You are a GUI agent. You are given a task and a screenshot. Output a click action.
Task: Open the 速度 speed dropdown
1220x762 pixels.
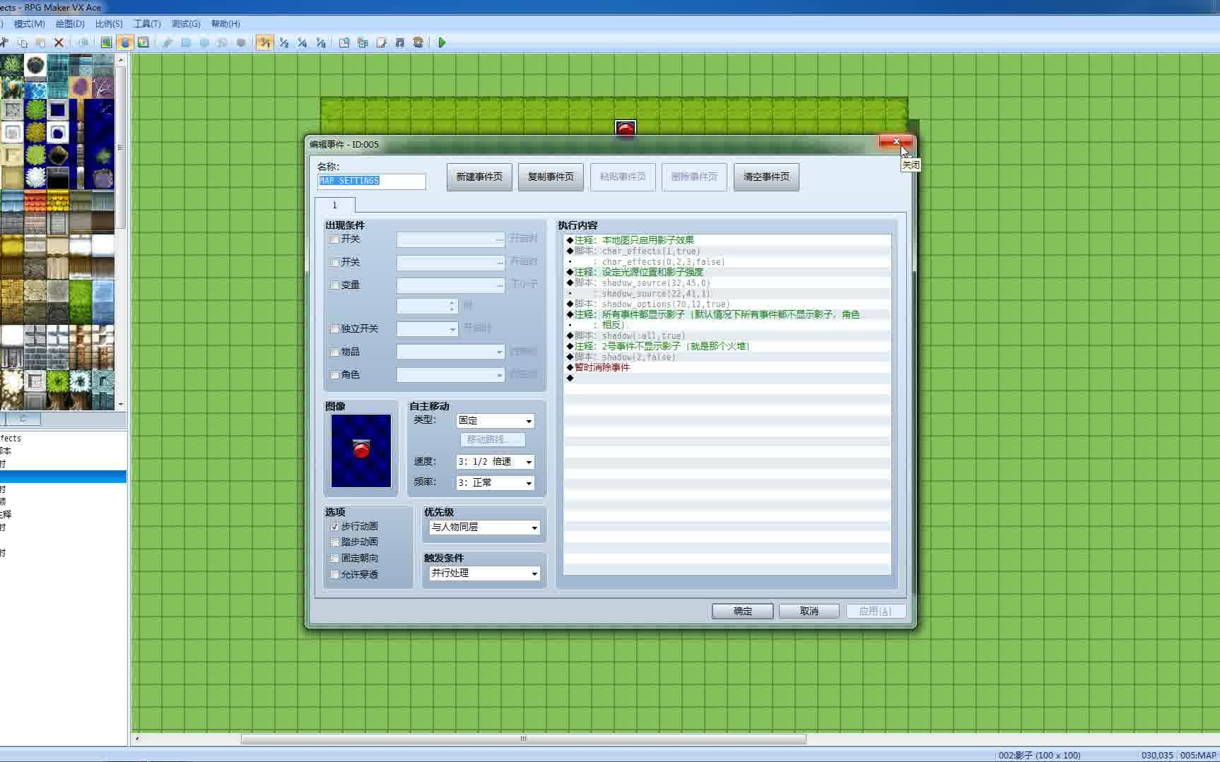(x=495, y=462)
